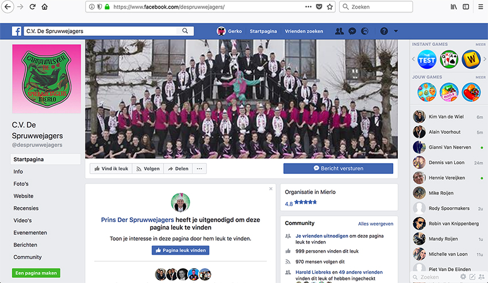Open Website sidebar item

(24, 196)
